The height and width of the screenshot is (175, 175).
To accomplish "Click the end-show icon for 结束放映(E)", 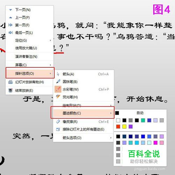I will pos(10,90).
